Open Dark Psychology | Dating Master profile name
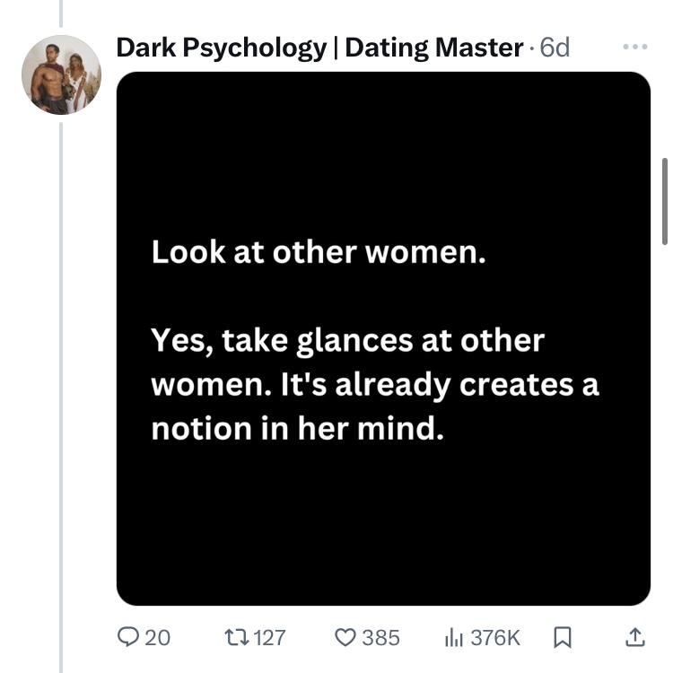The height and width of the screenshot is (673, 673). click(319, 47)
